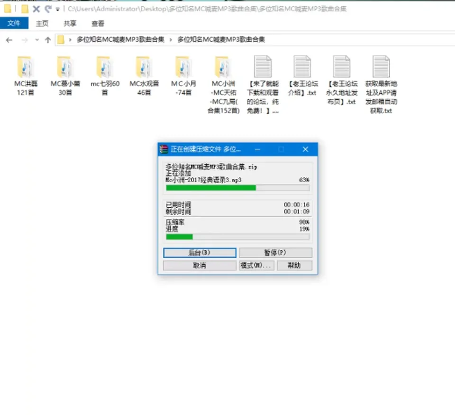
Task: Close the WinRAR compression dialog
Action: 305,149
